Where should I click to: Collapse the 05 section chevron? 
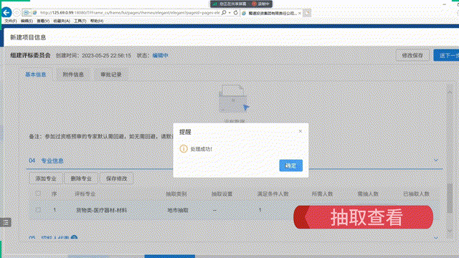tap(436, 238)
